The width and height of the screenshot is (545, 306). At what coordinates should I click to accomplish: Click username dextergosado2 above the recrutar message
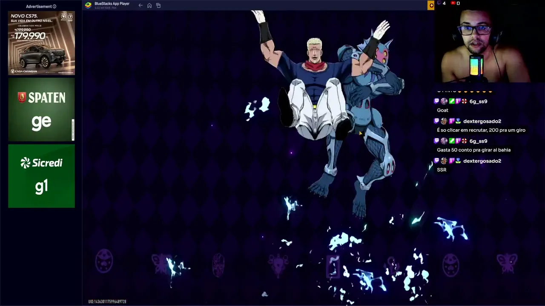482,121
